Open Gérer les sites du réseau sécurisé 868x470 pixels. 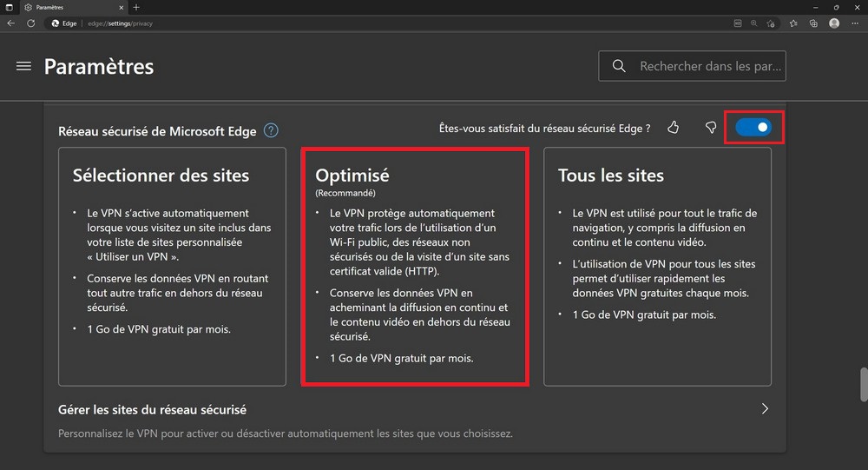click(x=414, y=420)
